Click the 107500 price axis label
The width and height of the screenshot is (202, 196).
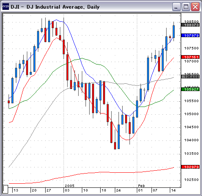tap(191, 48)
